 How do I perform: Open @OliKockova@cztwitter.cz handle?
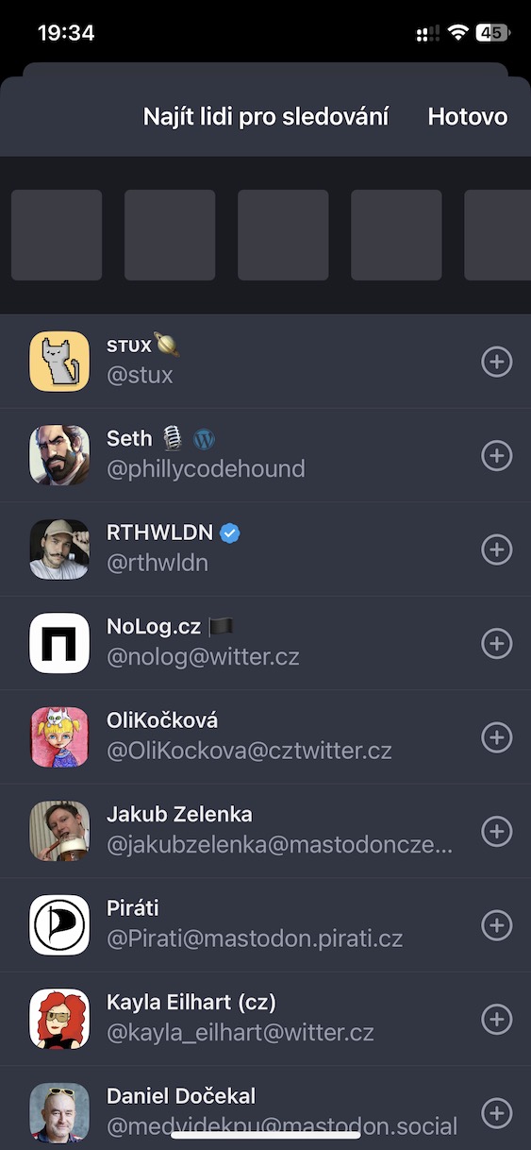click(x=249, y=752)
